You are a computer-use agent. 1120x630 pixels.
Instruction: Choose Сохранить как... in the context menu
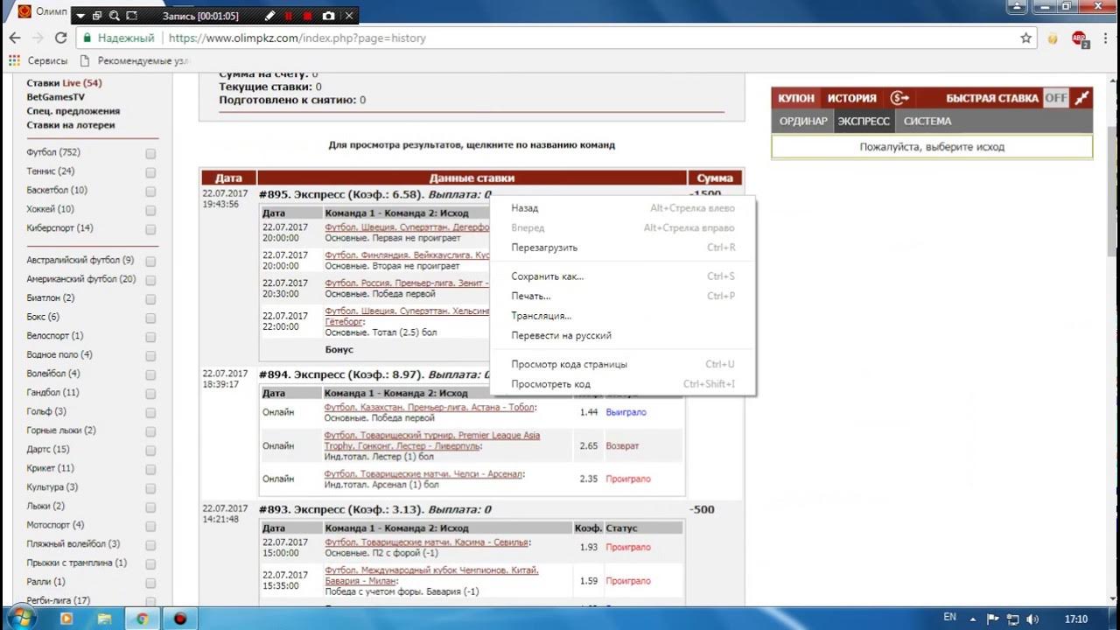[623, 276]
